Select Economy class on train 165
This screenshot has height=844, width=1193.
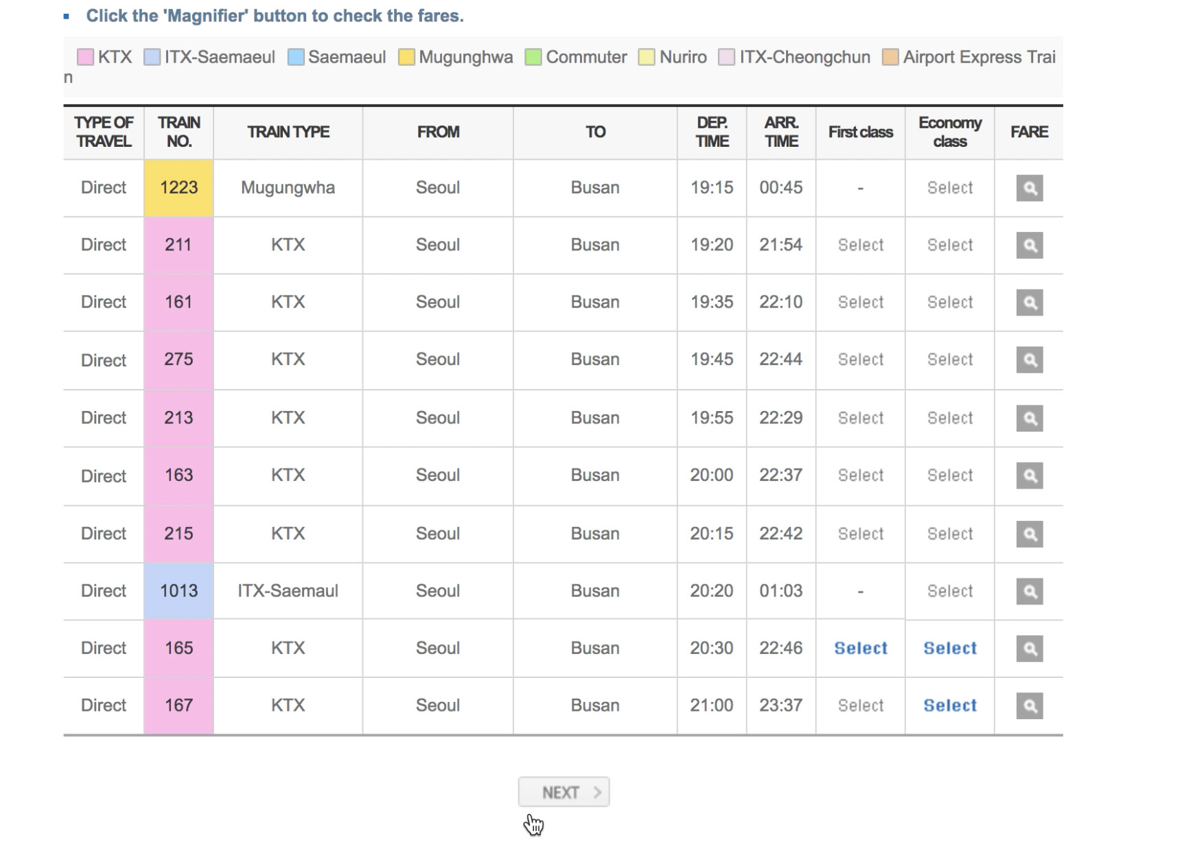(949, 648)
